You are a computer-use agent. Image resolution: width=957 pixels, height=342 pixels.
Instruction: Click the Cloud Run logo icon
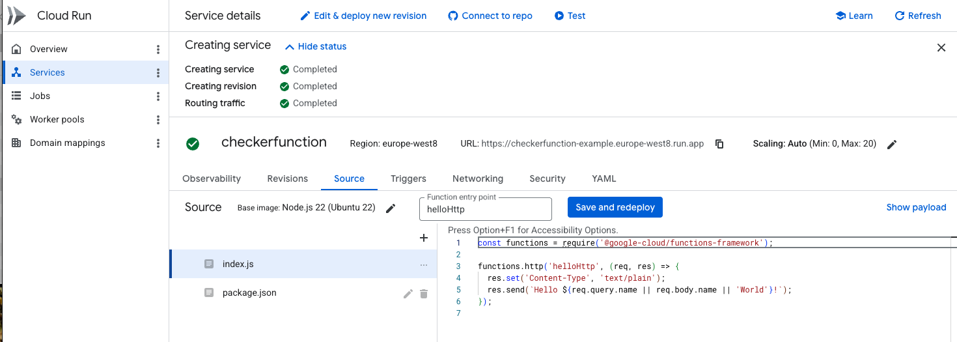click(16, 16)
